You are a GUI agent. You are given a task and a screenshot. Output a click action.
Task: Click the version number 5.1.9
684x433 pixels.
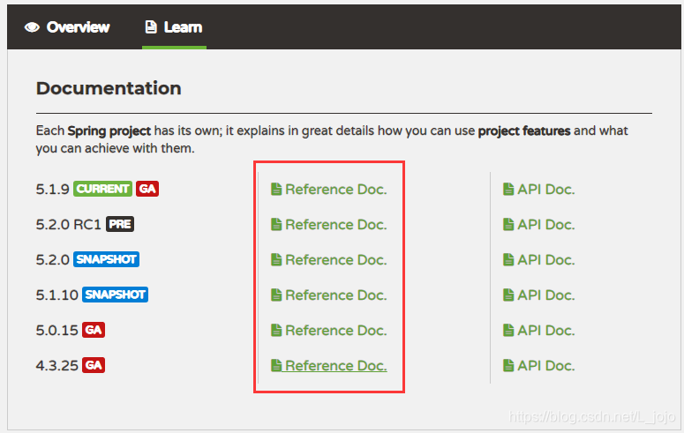[x=52, y=190]
